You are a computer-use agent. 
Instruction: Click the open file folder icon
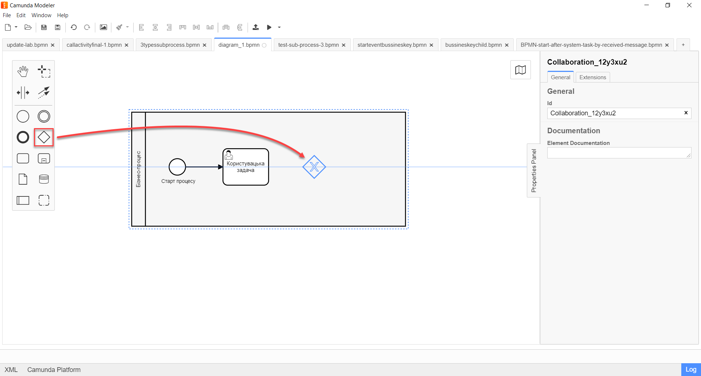(x=28, y=27)
